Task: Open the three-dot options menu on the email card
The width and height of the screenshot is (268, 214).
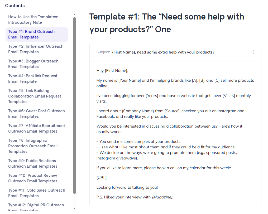Action: (254, 52)
